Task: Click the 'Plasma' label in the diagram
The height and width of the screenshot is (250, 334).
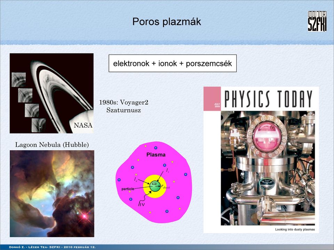Action: (x=156, y=155)
